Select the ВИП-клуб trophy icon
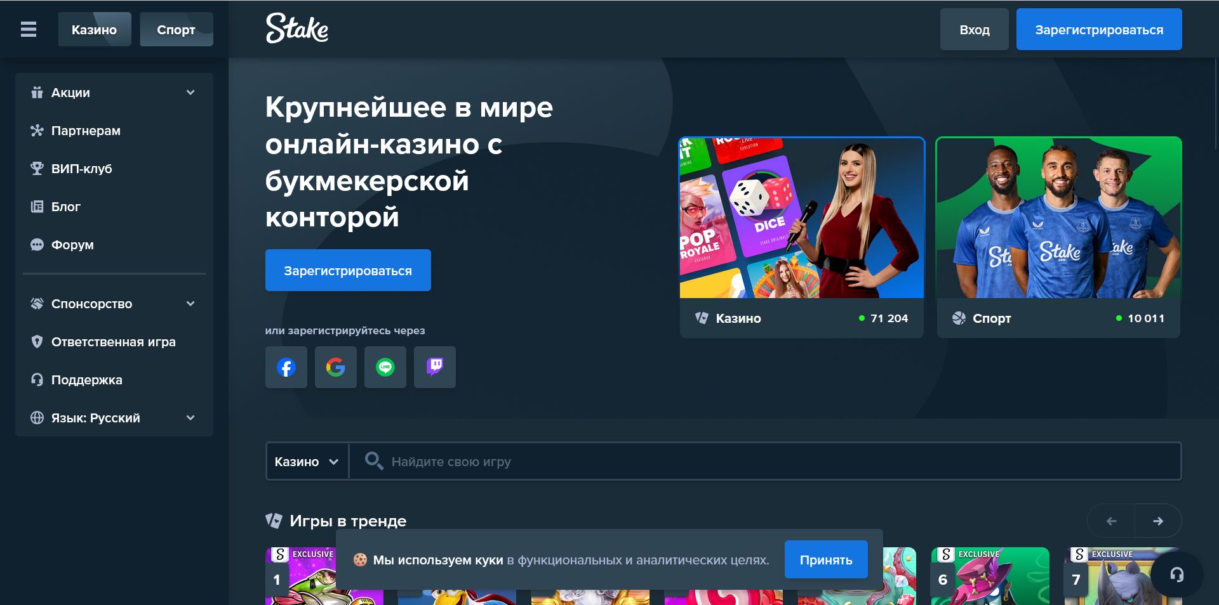The image size is (1219, 605). [x=37, y=169]
